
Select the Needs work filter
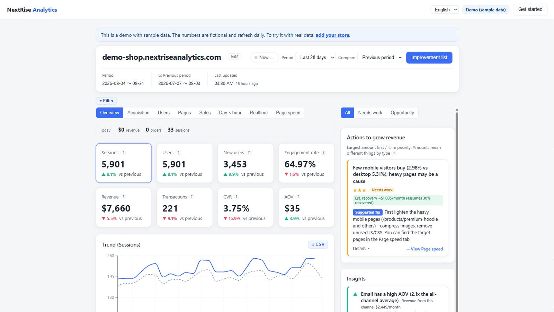[x=370, y=113]
